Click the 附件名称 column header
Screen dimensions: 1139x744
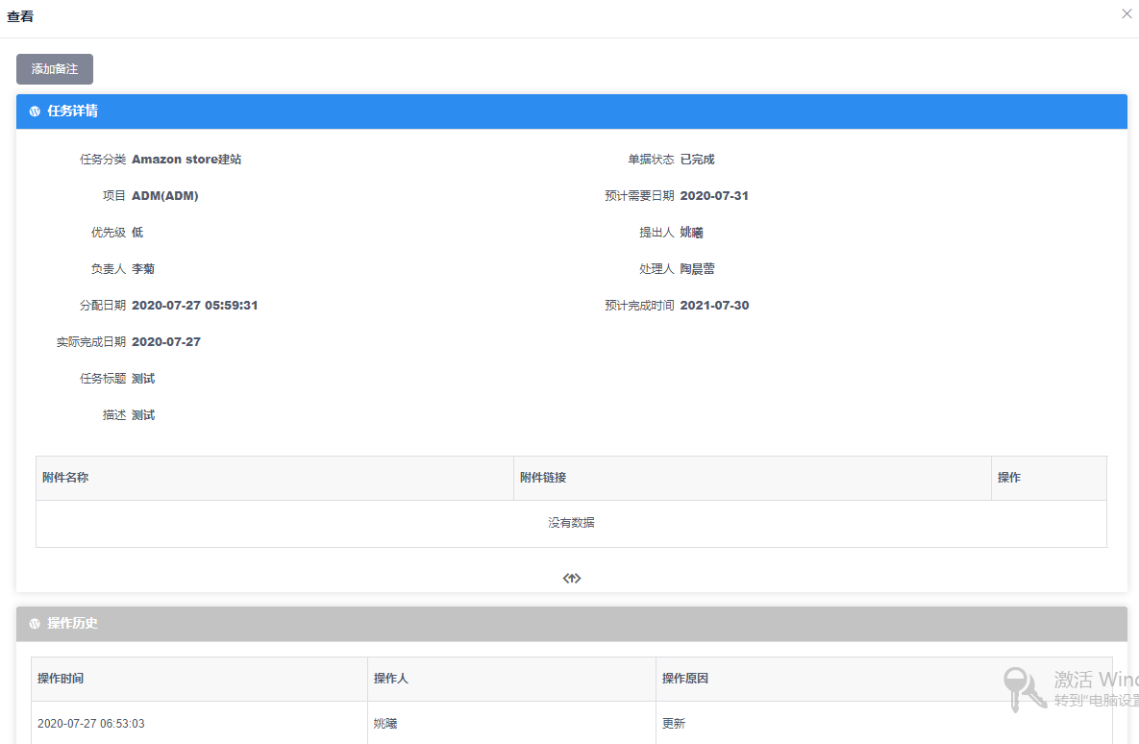[x=275, y=478]
